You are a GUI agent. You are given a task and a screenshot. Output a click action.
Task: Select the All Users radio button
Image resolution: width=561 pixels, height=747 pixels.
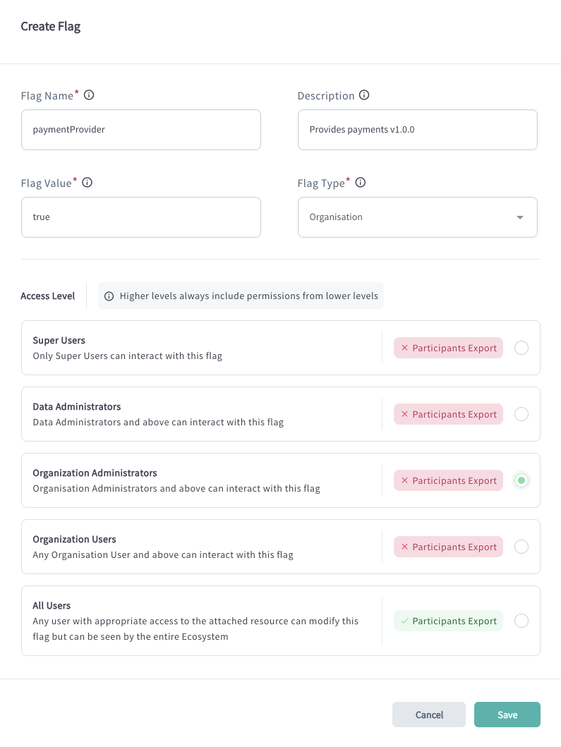tap(521, 621)
